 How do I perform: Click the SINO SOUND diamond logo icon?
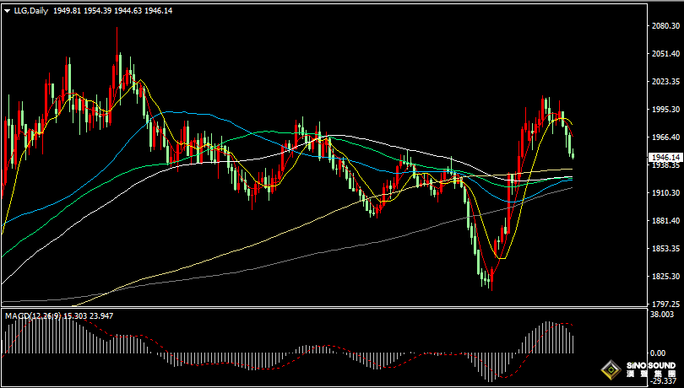click(609, 369)
